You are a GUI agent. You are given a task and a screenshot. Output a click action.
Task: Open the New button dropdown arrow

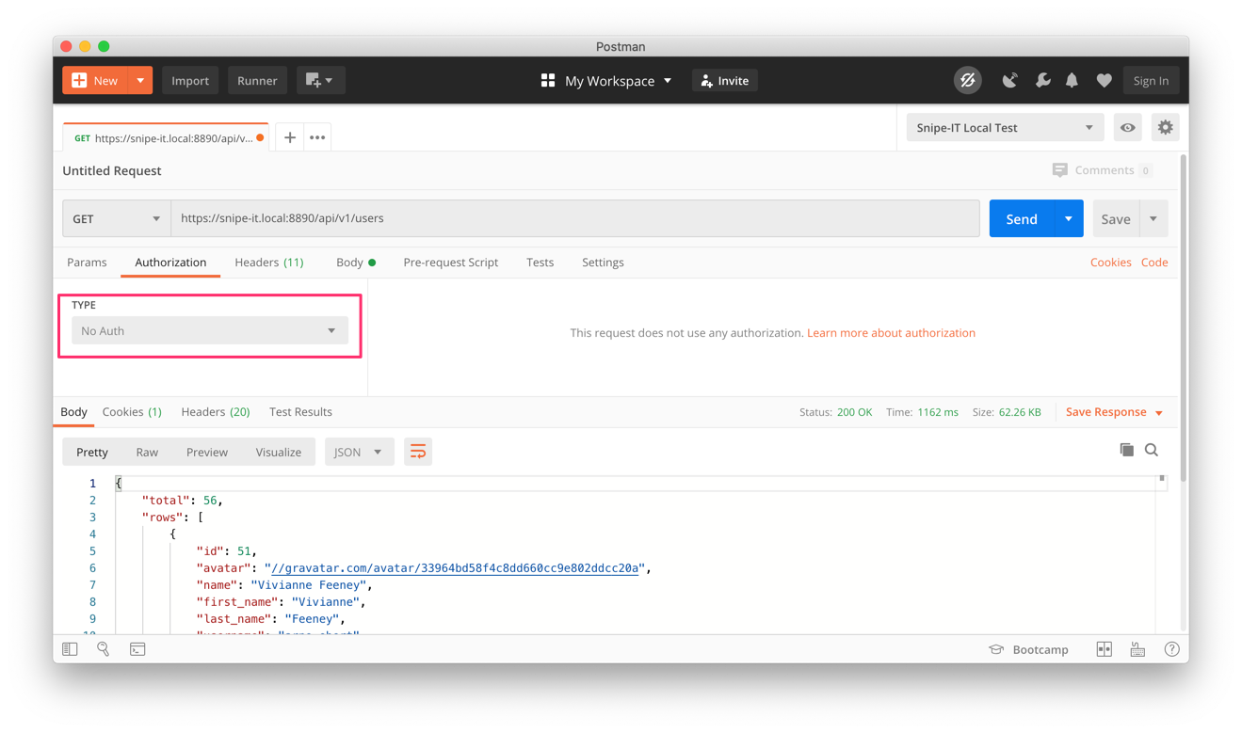click(140, 81)
